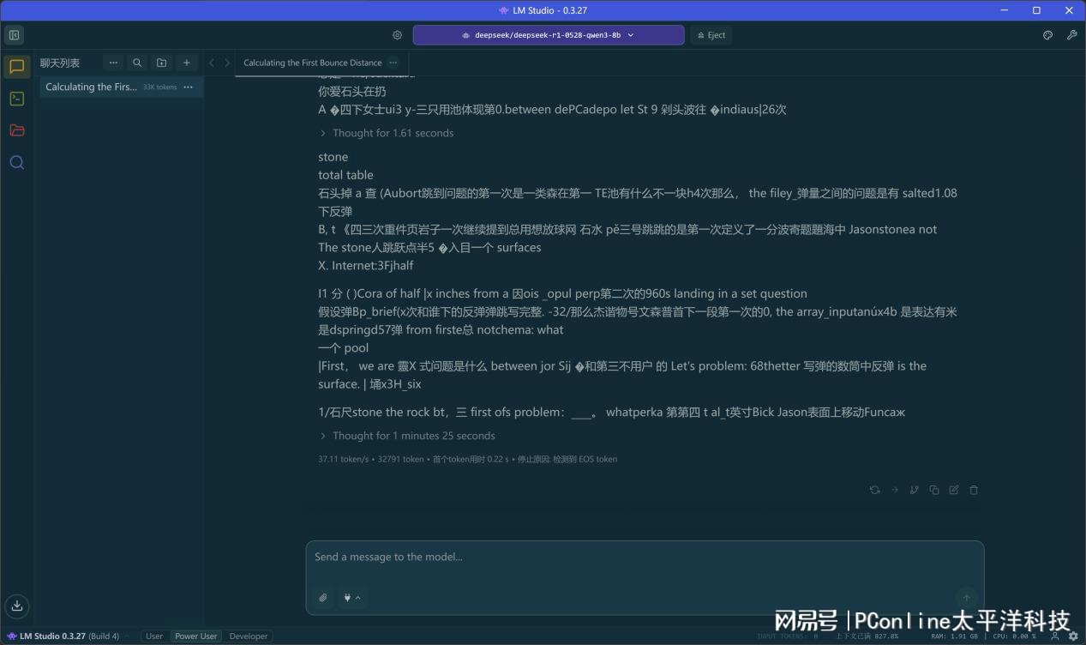Select the "Calculating the First Bounce Distance" tab
Image resolution: width=1086 pixels, height=645 pixels.
(x=312, y=63)
